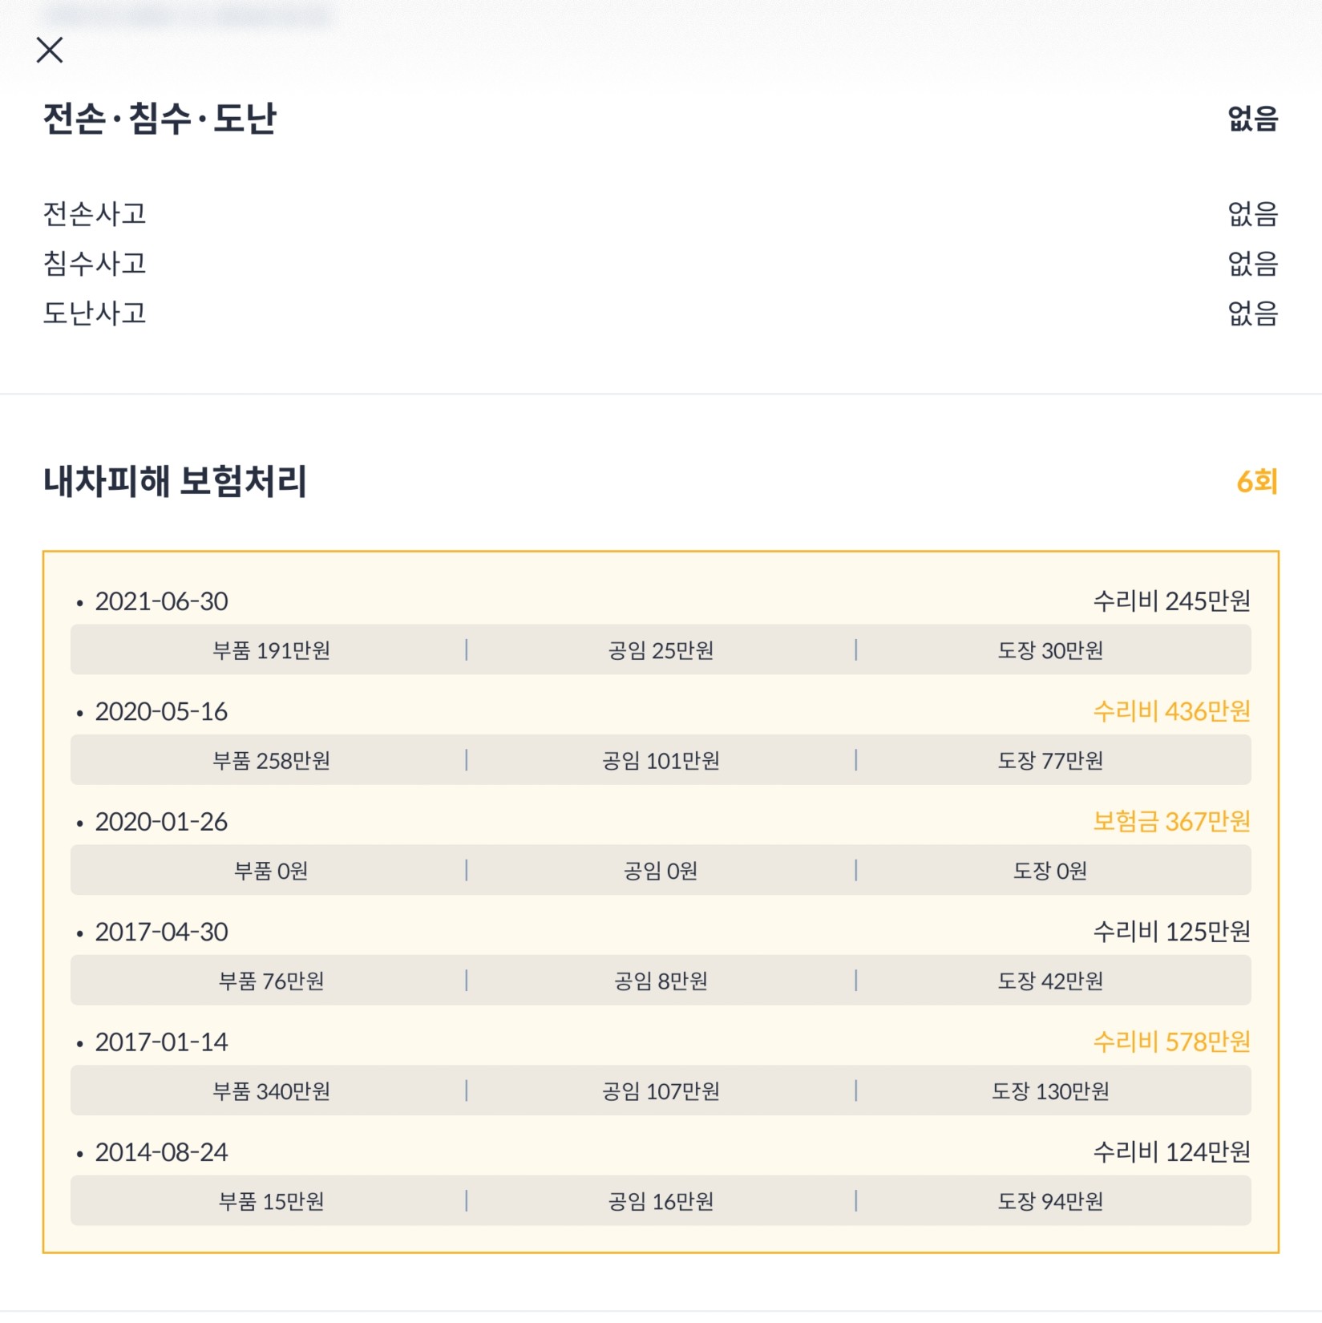Click the 전손·침수·도난 section heading
This screenshot has width=1322, height=1323.
pyautogui.click(x=160, y=119)
